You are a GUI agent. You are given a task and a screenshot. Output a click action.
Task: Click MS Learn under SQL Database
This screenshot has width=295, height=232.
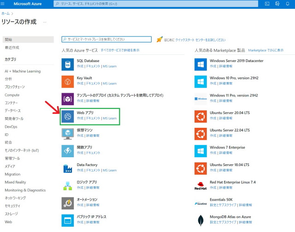[110, 66]
